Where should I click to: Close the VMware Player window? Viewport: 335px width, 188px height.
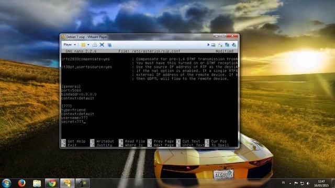point(232,36)
